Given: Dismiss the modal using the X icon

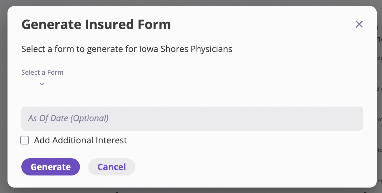Looking at the screenshot, I should tap(359, 24).
